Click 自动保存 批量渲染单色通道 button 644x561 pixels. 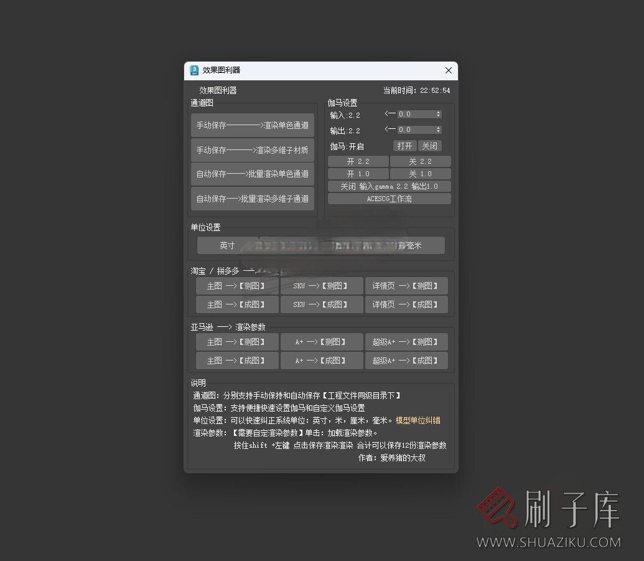click(253, 174)
